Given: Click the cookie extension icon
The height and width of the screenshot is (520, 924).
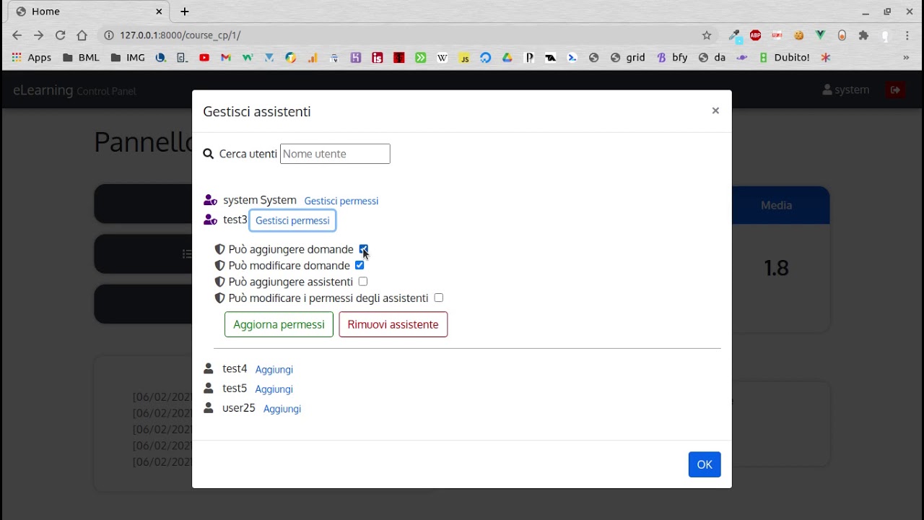Looking at the screenshot, I should pyautogui.click(x=798, y=35).
